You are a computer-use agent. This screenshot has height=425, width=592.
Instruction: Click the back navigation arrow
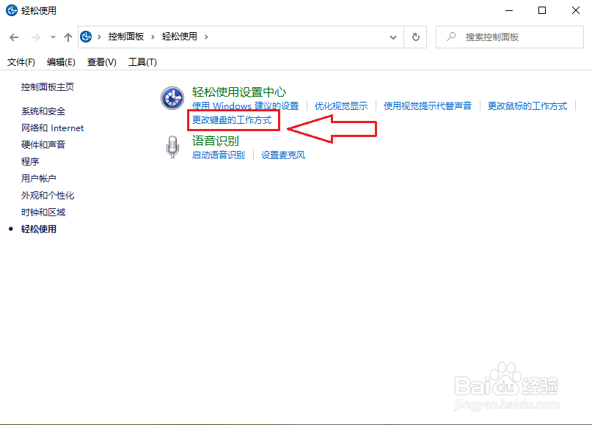[14, 37]
